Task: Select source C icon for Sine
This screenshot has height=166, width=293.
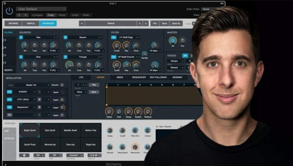Action: (21, 57)
